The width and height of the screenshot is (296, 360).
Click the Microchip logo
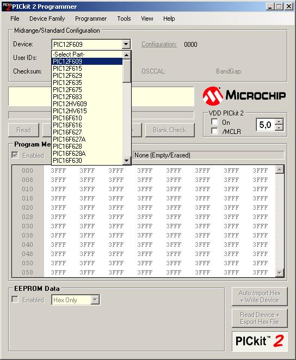click(244, 95)
